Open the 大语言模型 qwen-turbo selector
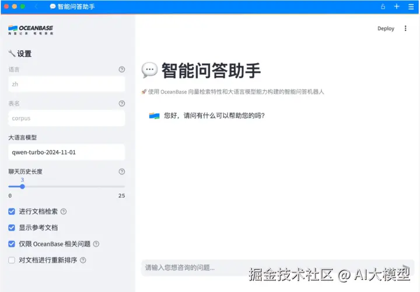The width and height of the screenshot is (420, 292). (x=66, y=152)
